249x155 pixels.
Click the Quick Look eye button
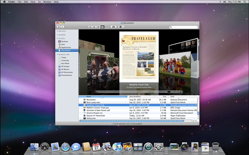coord(113,27)
